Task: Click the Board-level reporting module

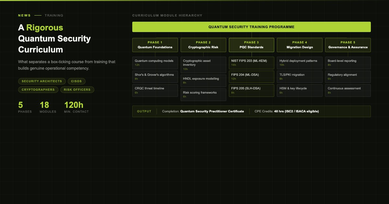Action: click(x=348, y=63)
